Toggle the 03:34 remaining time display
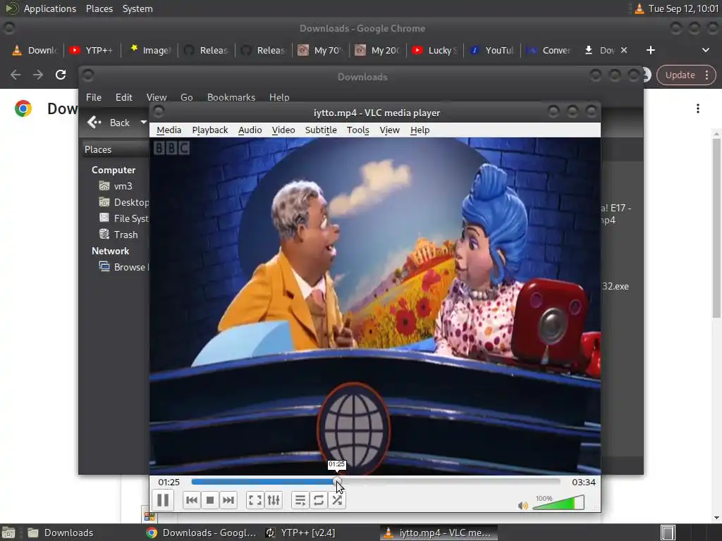The image size is (722, 541). point(583,482)
